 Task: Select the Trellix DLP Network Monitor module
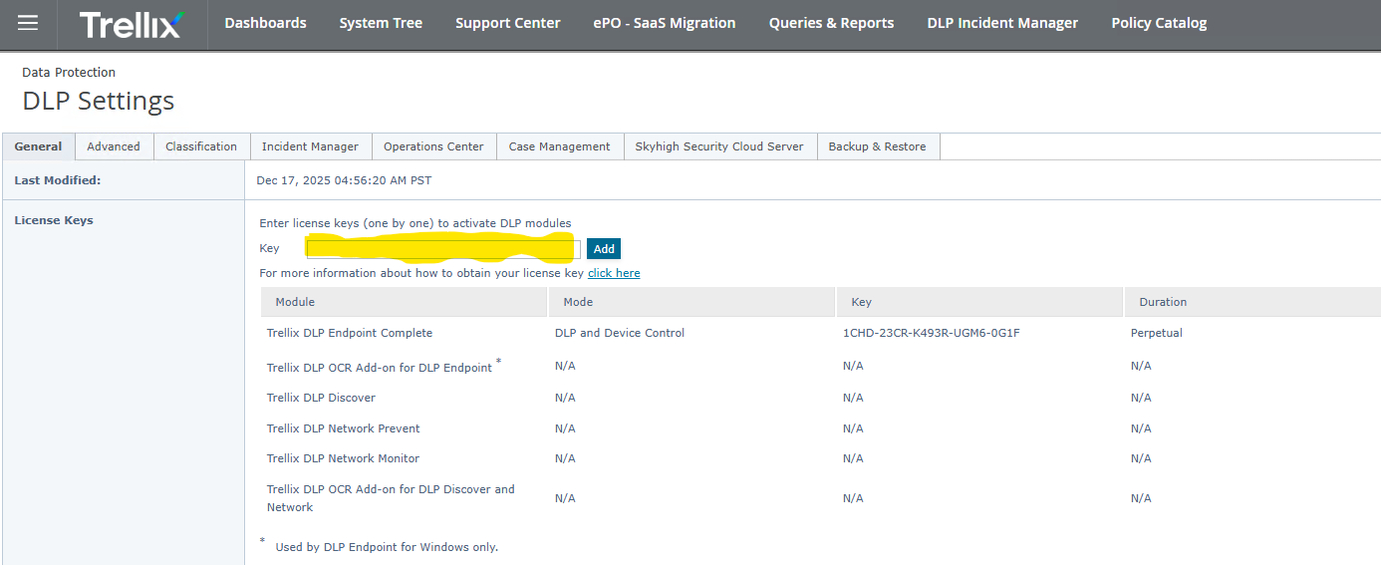click(343, 458)
